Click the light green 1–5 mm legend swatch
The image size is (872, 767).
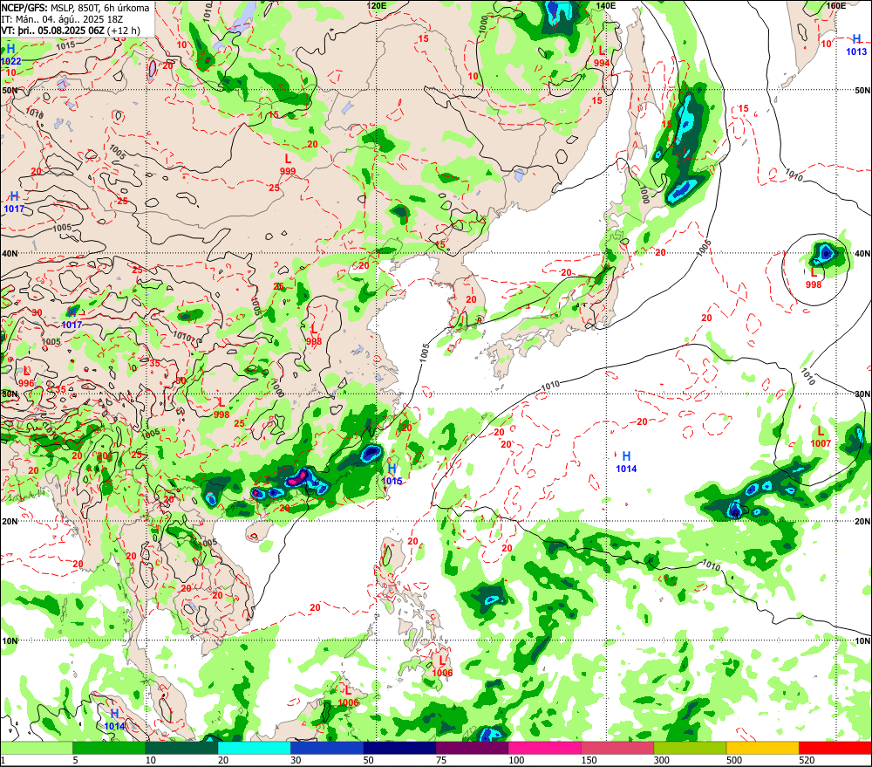point(37,748)
